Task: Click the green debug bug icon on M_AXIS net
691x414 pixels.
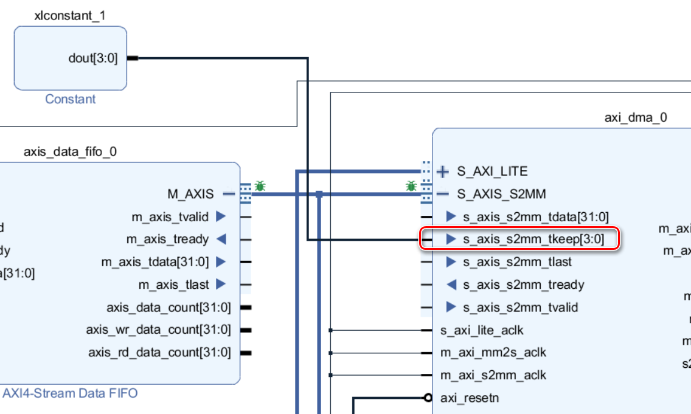Action: click(x=260, y=187)
